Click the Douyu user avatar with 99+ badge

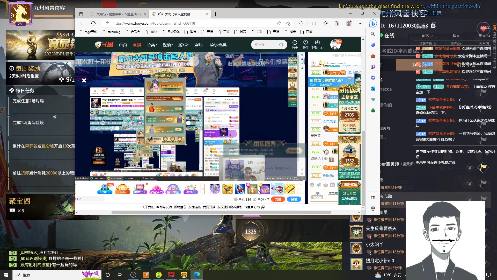pyautogui.click(x=335, y=45)
